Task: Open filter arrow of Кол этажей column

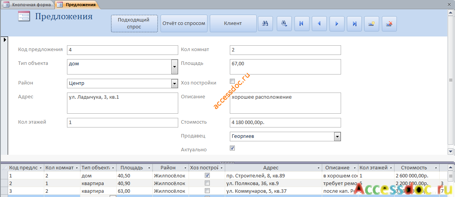Action: coord(391,168)
